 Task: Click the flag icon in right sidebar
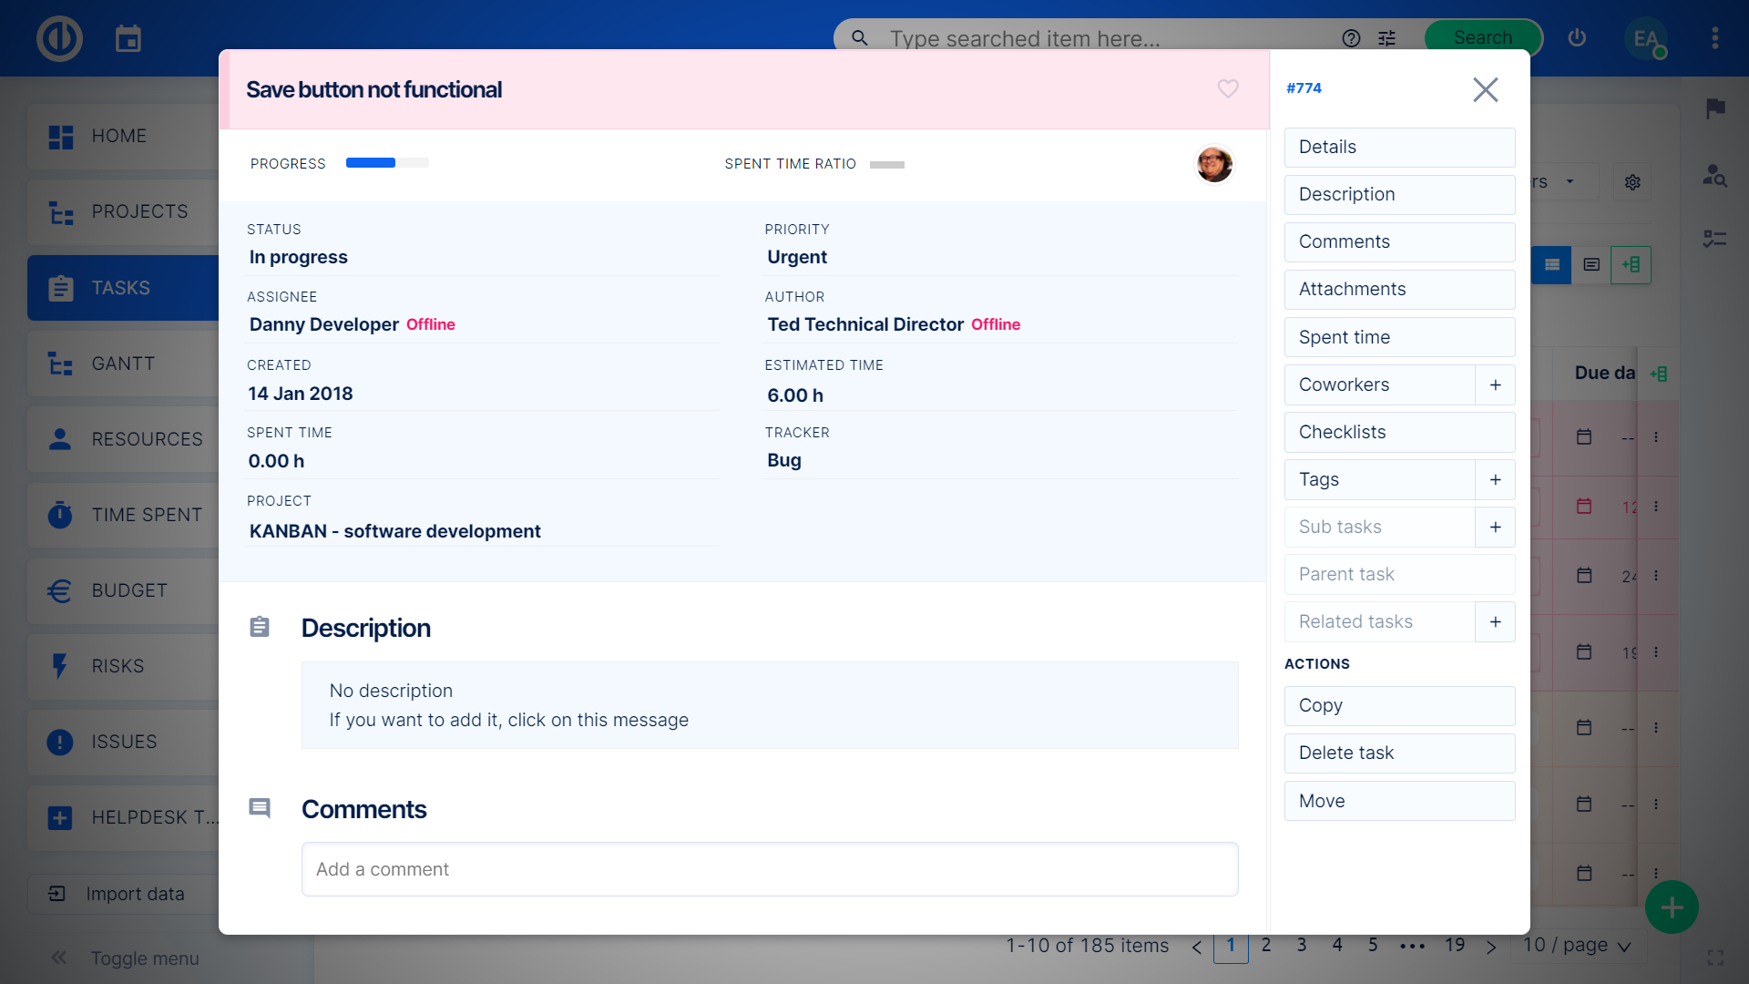click(1715, 108)
